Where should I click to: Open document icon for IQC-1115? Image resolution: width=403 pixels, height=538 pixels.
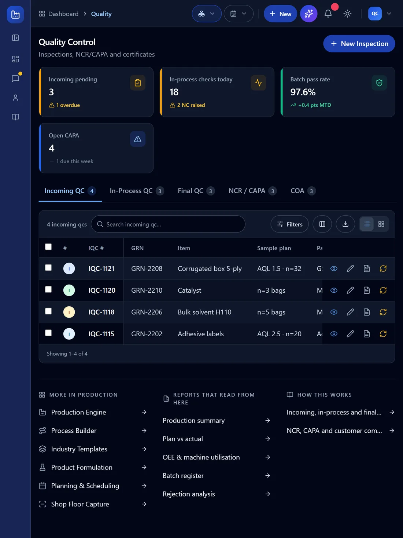367,334
